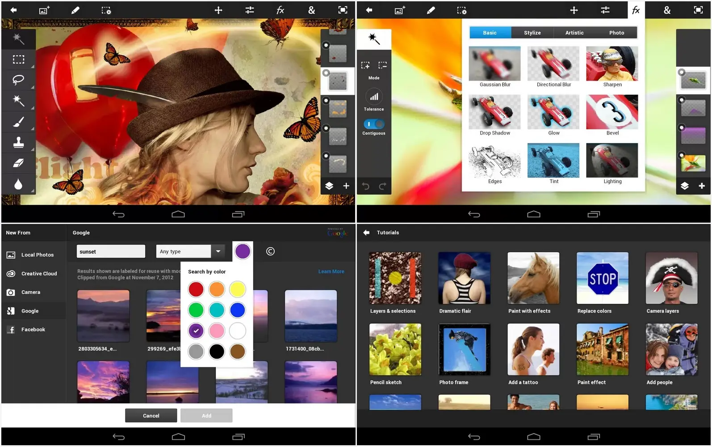Toggle visibility of the orange butterflies layer
This screenshot has height=447, width=712.
pos(326,101)
